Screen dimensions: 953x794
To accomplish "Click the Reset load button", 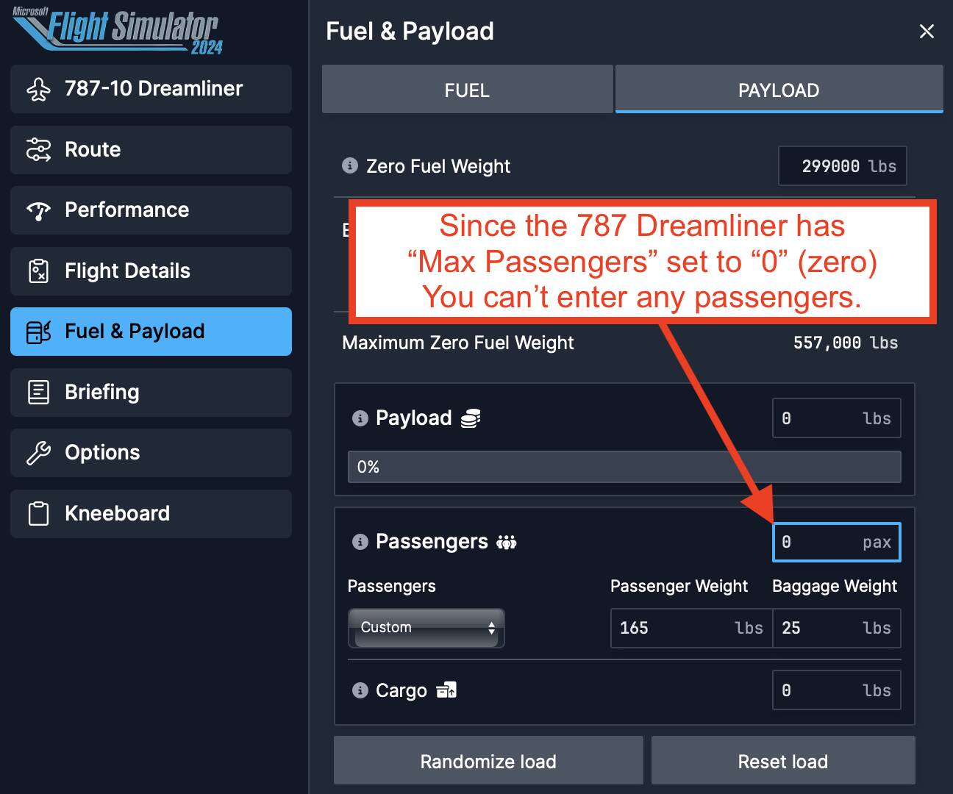I will 783,761.
